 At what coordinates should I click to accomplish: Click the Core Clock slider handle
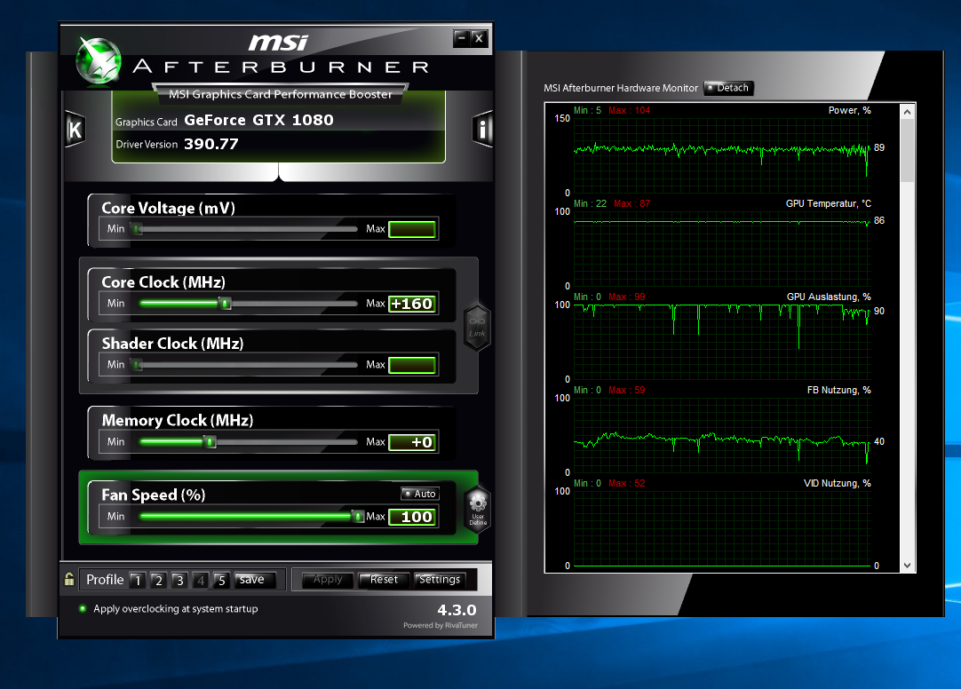coord(225,303)
